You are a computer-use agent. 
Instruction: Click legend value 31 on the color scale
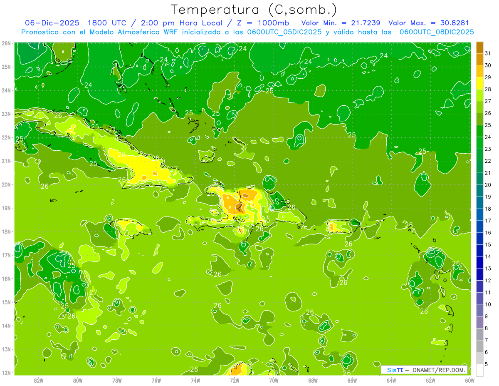click(488, 53)
